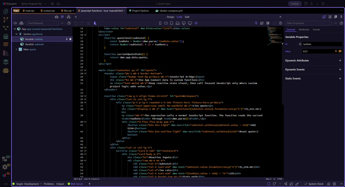Screen dimensions: 345x187
Task: Add a Dynamic Attributes entry
Action: pos(340,61)
